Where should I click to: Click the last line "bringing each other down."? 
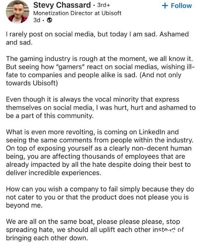(47, 238)
